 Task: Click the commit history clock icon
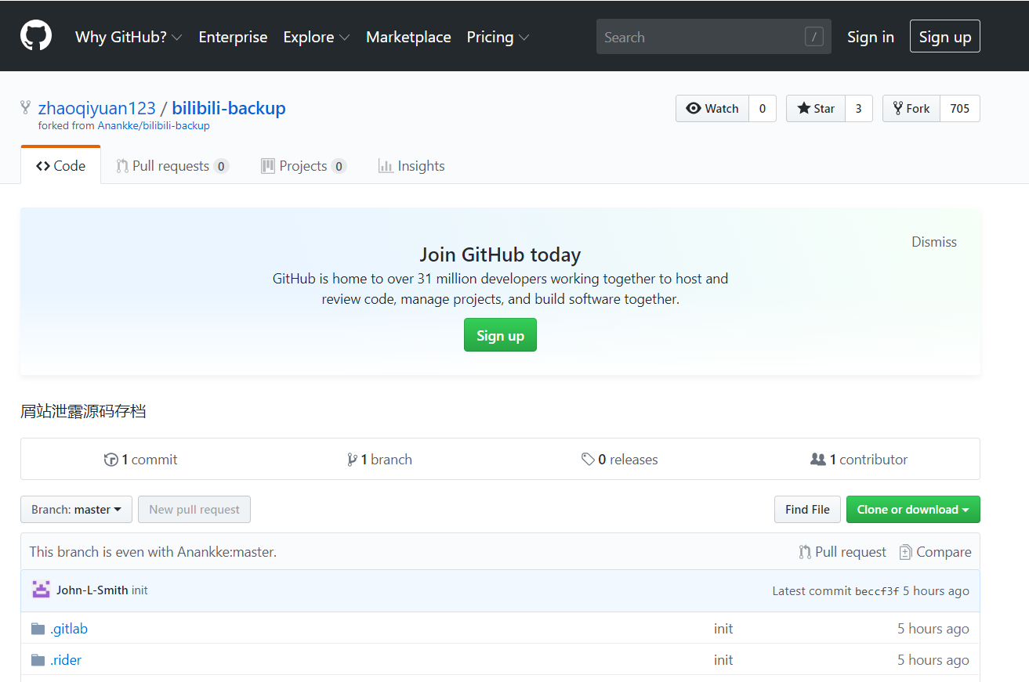point(111,460)
